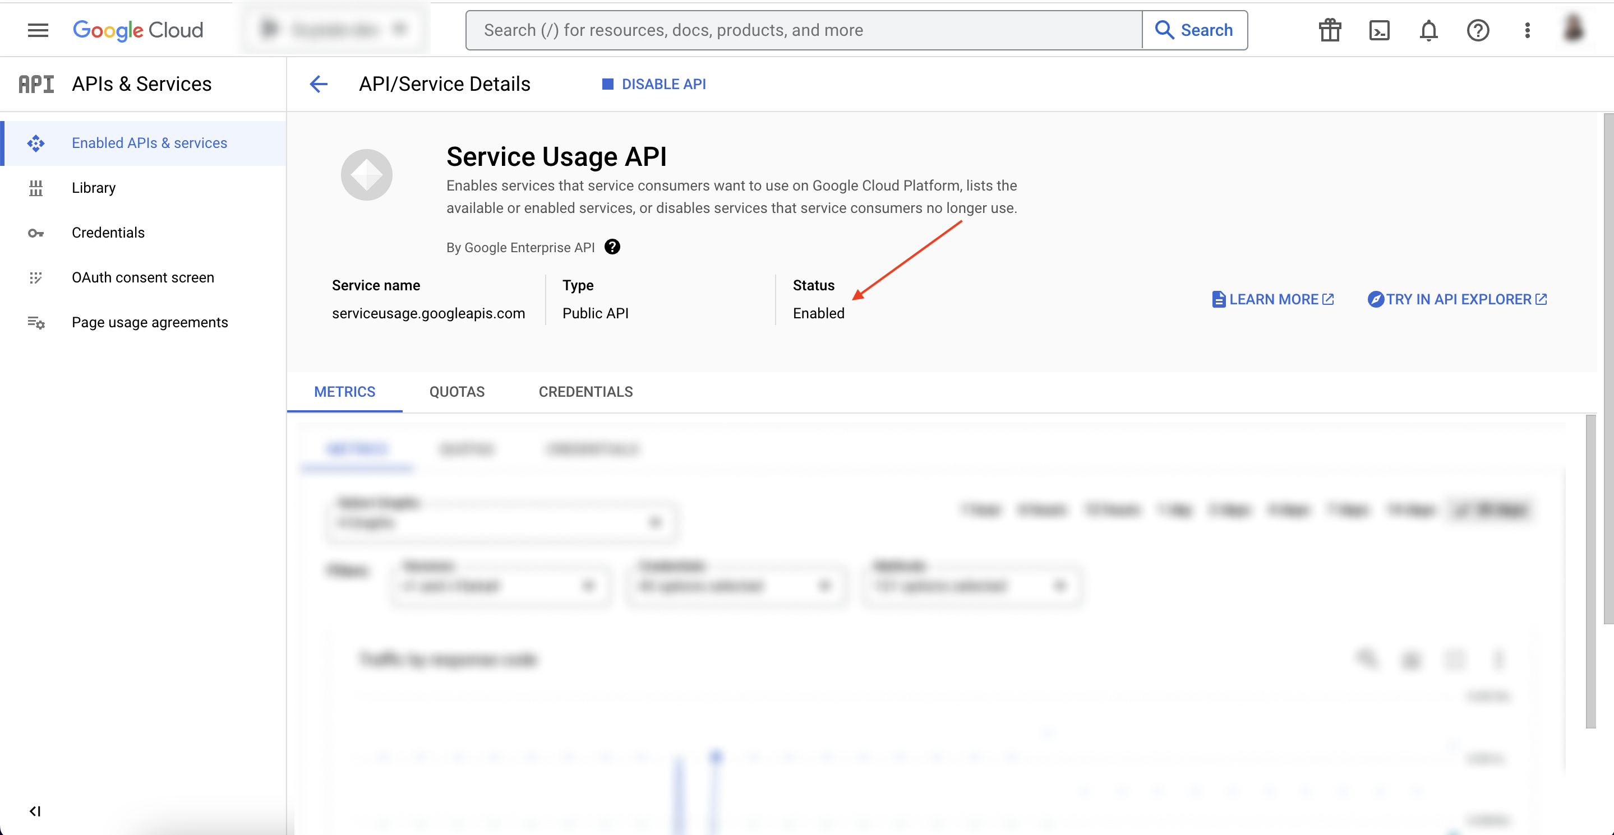Click the API/Service Details page title
The width and height of the screenshot is (1614, 835).
(x=445, y=84)
